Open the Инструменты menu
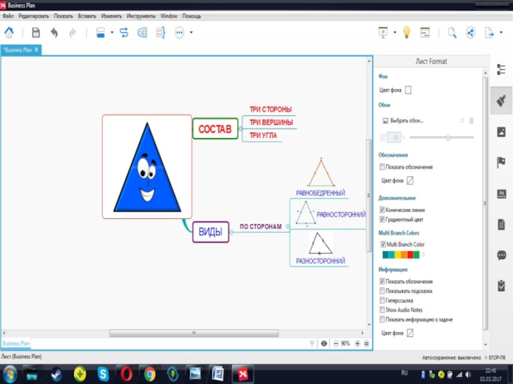The width and height of the screenshot is (513, 384). (140, 15)
